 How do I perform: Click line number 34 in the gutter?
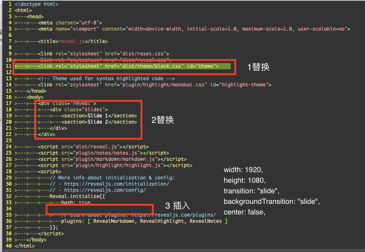point(9,209)
